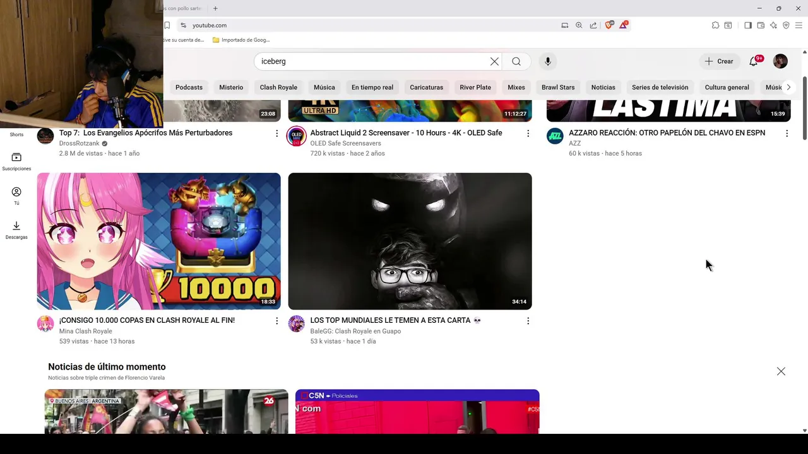
Task: Select the Series de televisión chip
Action: click(660, 87)
